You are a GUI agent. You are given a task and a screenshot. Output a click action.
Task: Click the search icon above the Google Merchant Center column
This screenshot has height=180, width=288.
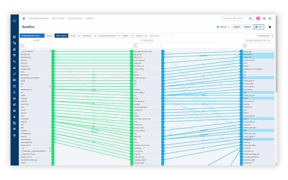point(245,46)
